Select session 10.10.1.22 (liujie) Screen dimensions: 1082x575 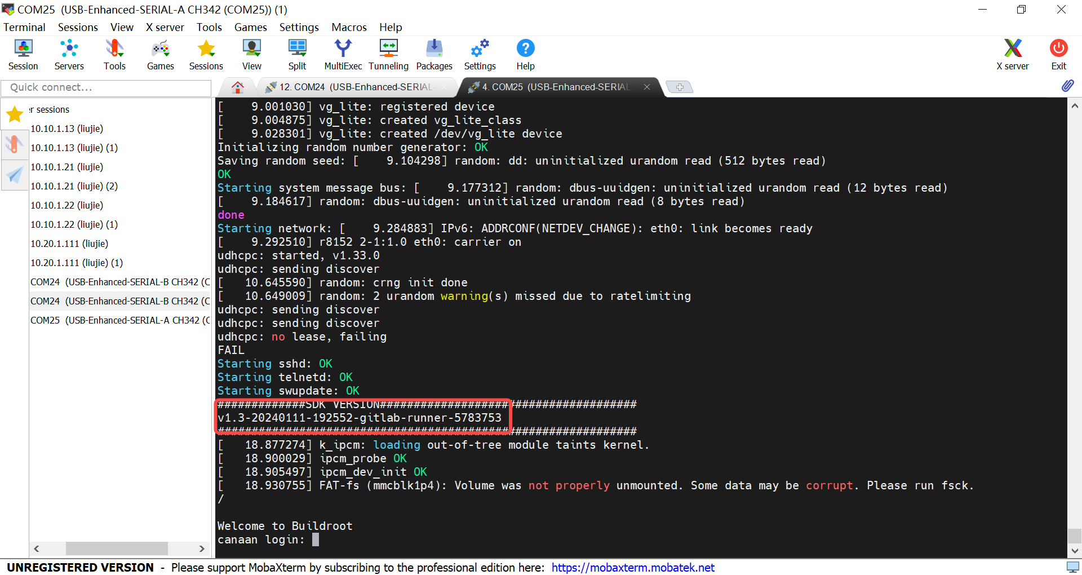66,205
